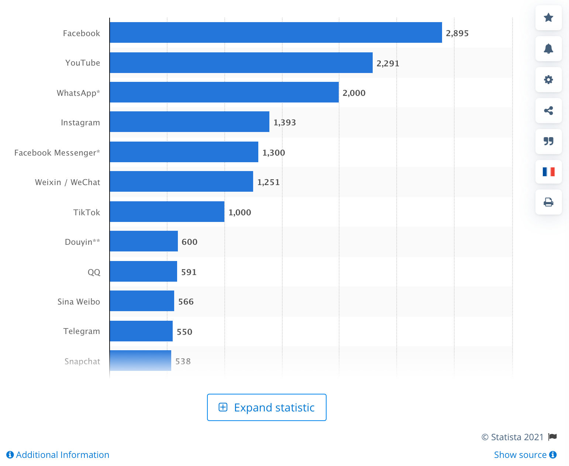Select the Facebook bar in the chart
The height and width of the screenshot is (466, 569).
click(x=276, y=32)
